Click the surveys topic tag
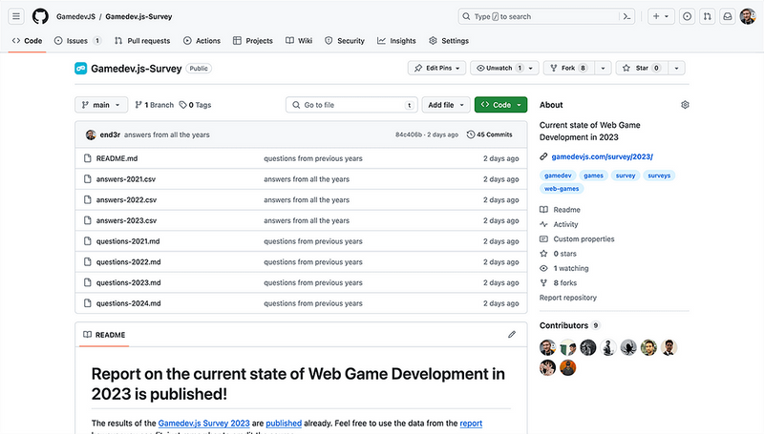This screenshot has height=434, width=764. (x=659, y=176)
